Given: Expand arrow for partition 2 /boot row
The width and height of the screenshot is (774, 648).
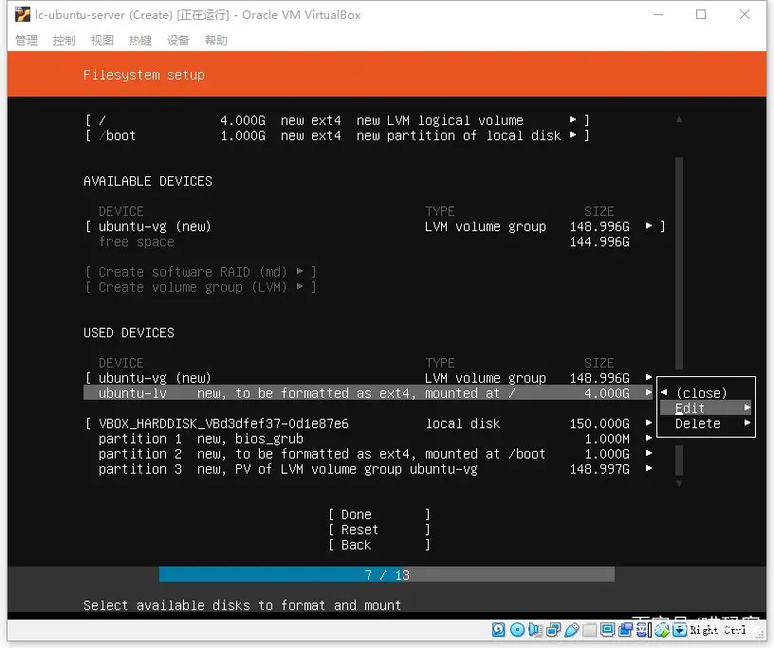Looking at the screenshot, I should click(x=649, y=453).
